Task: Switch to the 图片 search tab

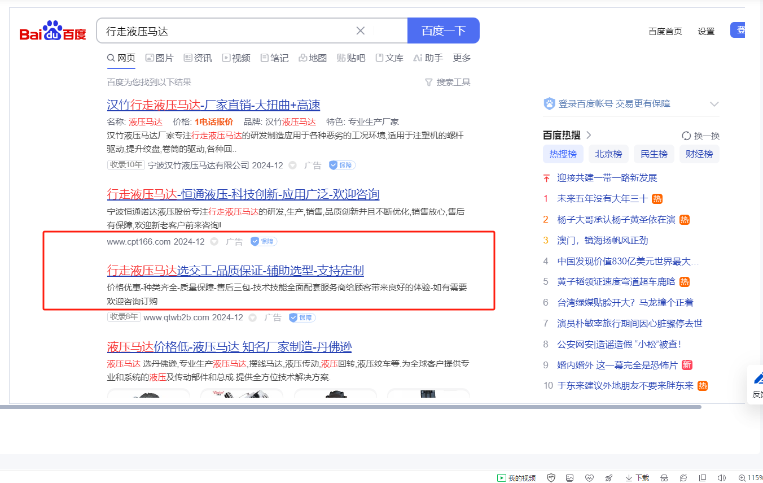Action: click(159, 58)
